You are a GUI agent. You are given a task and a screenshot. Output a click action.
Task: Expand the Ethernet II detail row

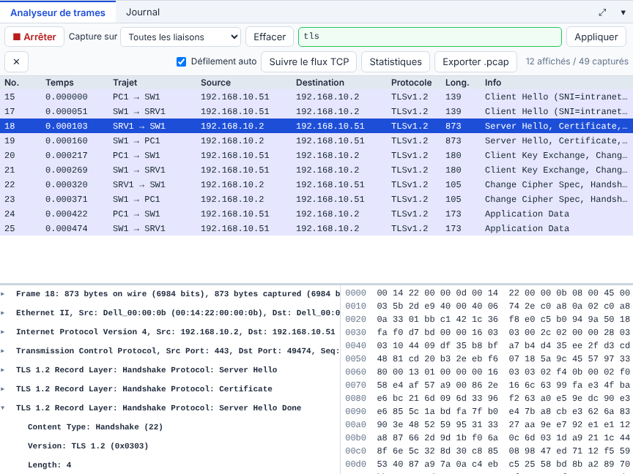(3, 313)
